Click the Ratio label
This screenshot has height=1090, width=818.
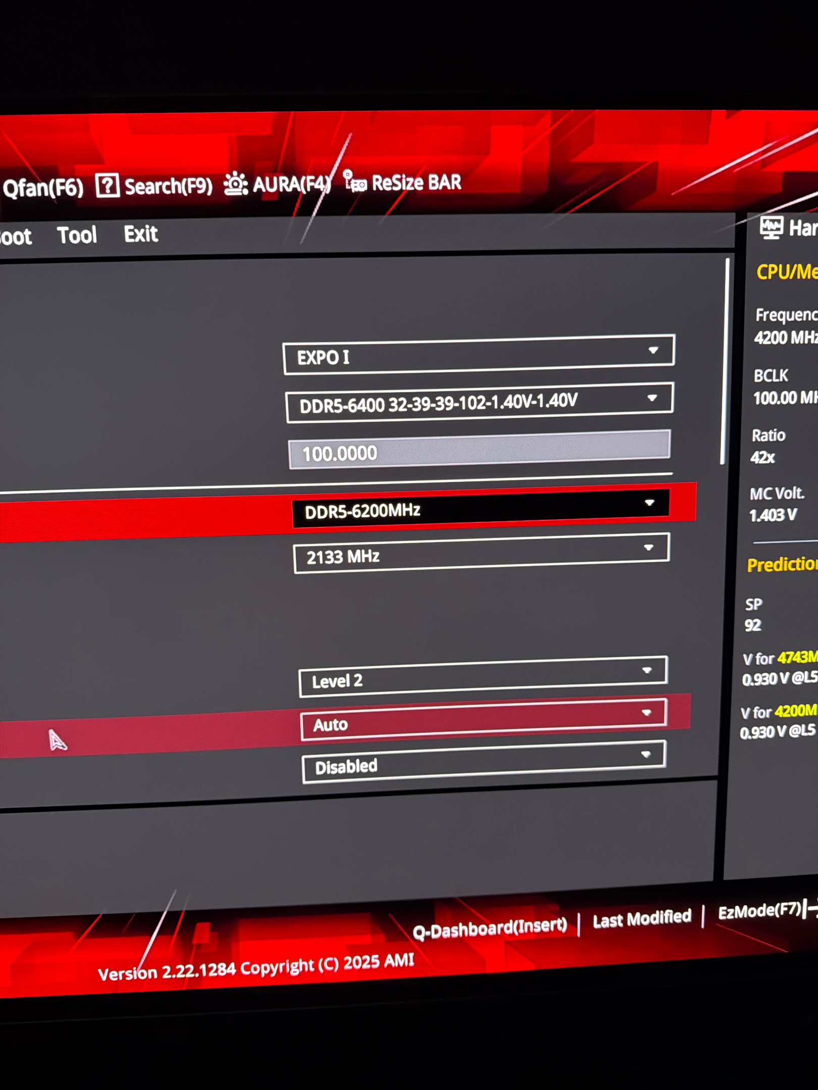click(x=769, y=435)
